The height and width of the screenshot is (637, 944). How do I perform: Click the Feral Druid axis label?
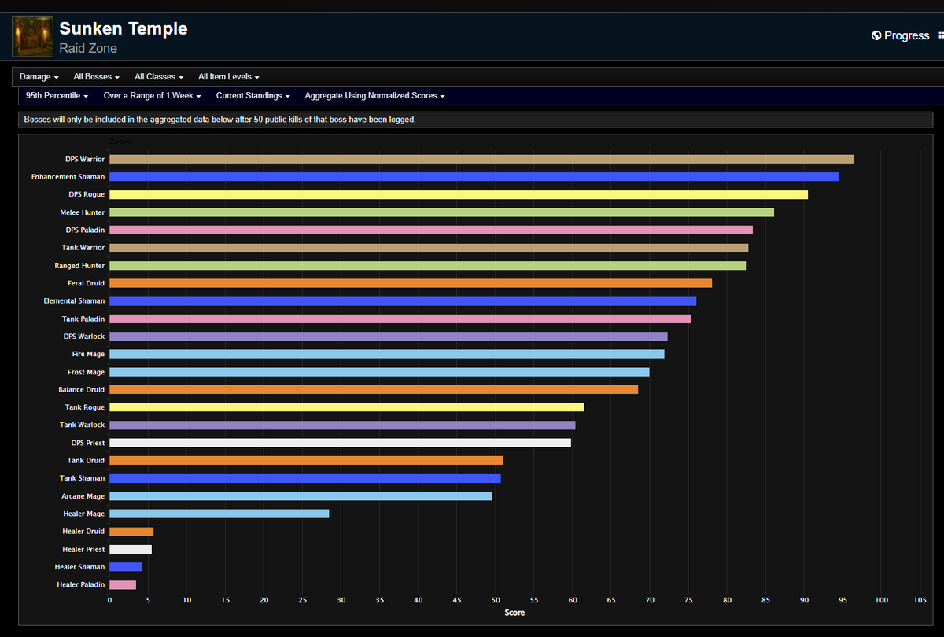click(87, 283)
